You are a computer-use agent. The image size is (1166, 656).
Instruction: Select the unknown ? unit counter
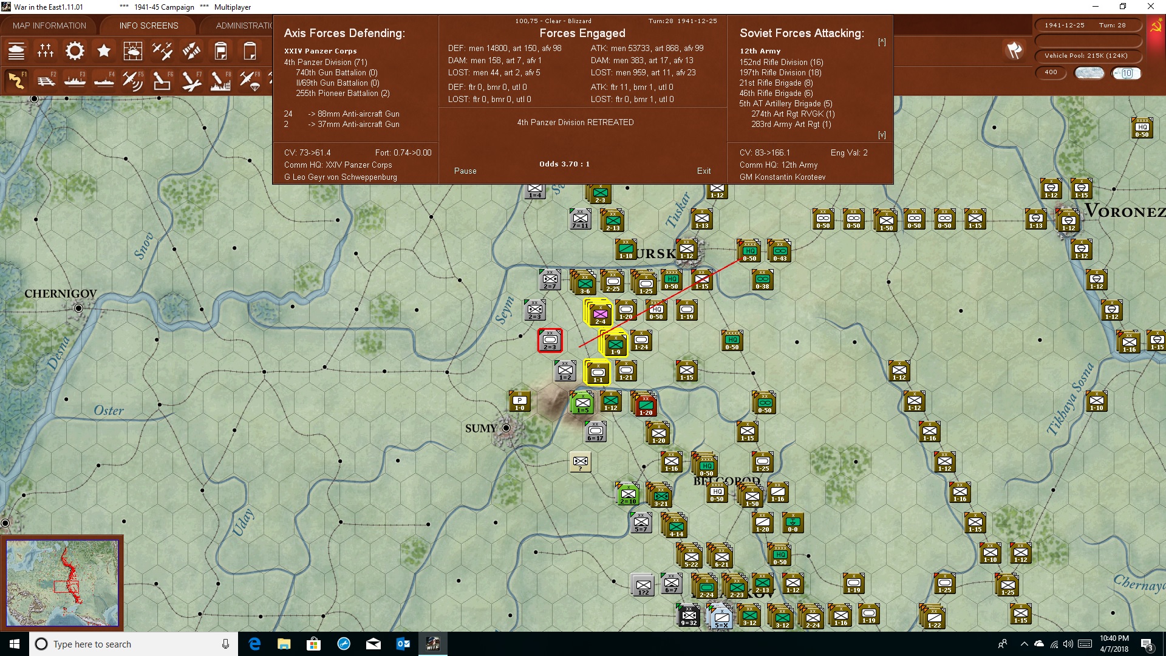point(581,462)
